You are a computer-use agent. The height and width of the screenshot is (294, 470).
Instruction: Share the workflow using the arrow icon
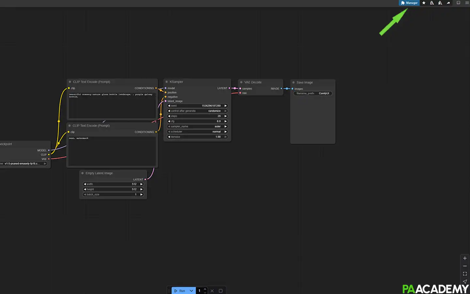click(x=448, y=3)
